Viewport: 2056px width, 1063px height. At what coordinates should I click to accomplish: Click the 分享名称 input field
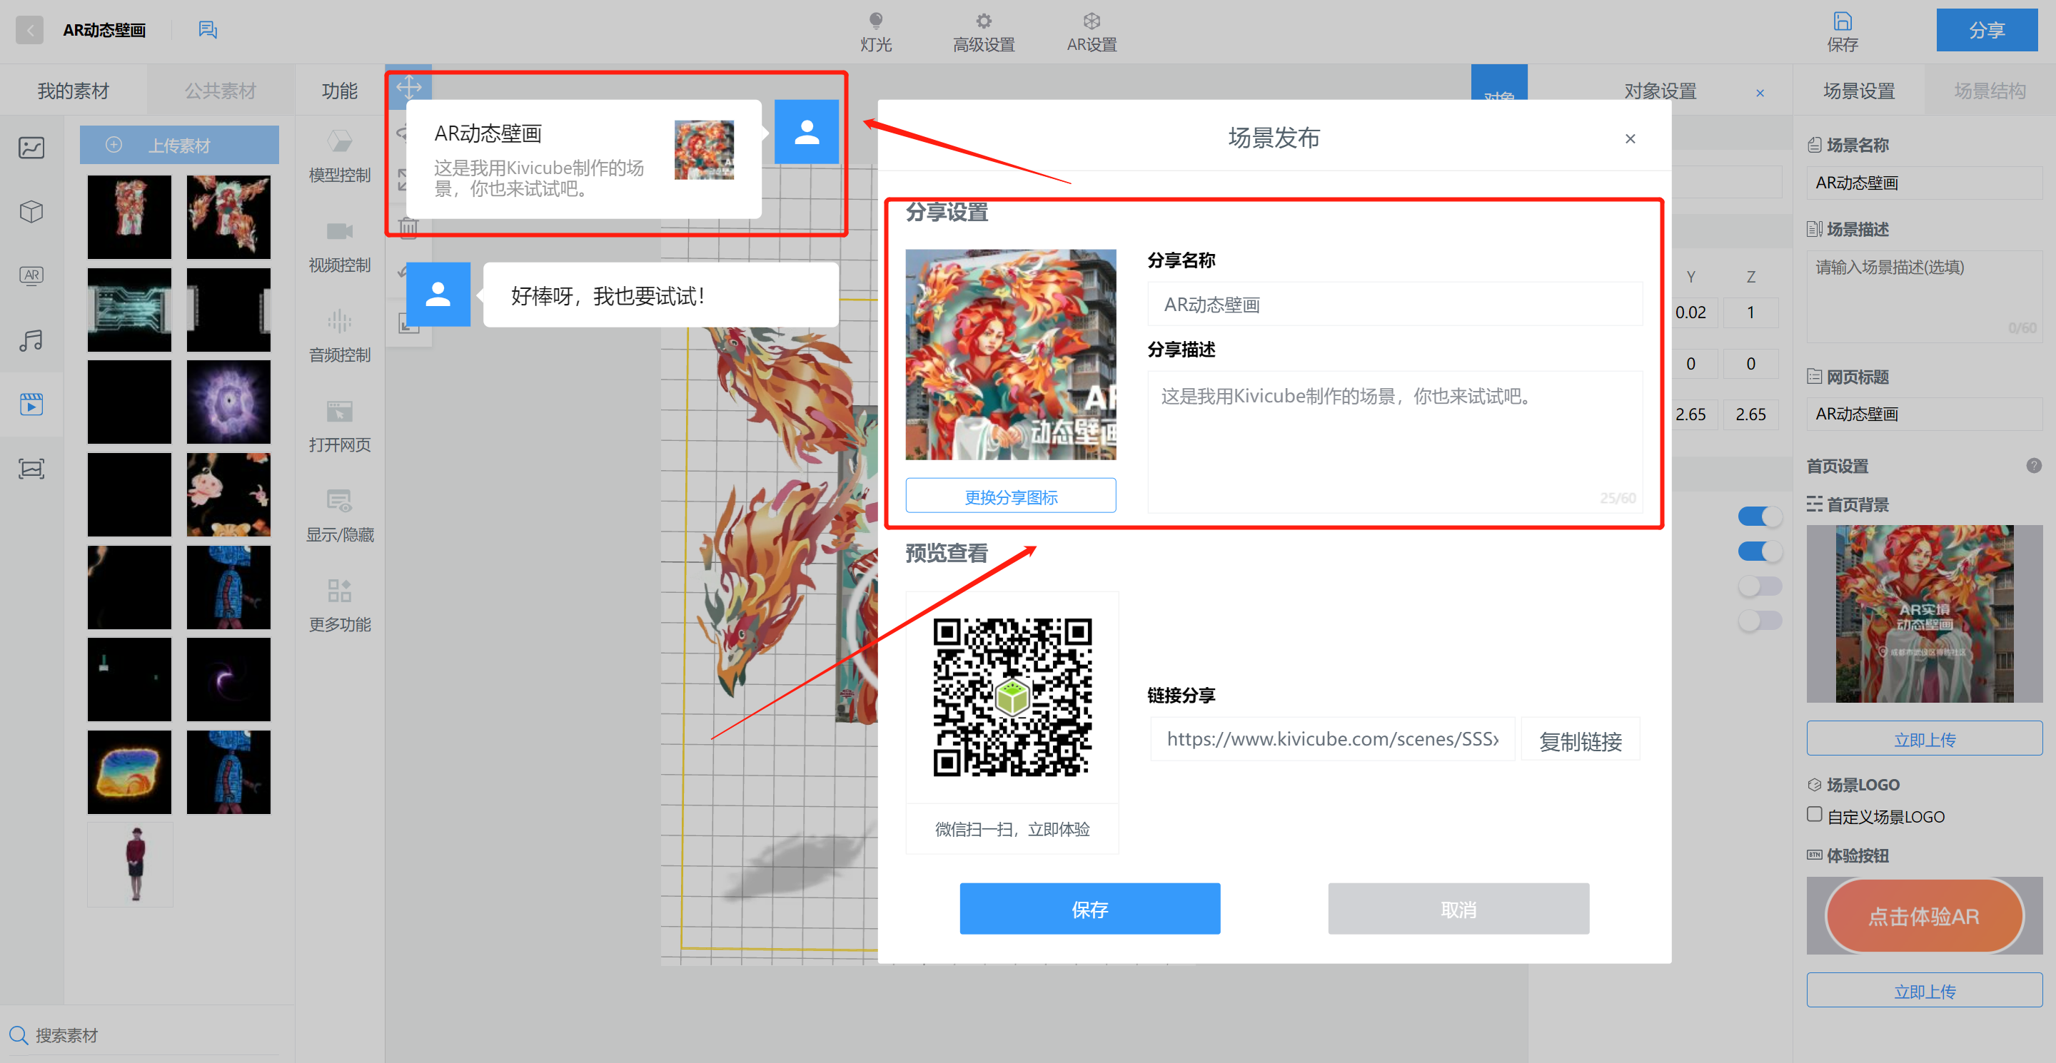[1394, 305]
